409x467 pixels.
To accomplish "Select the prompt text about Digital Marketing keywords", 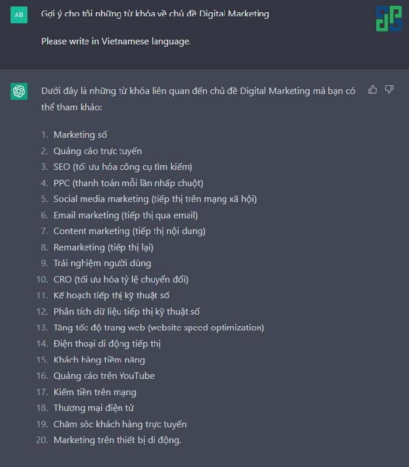I will [x=155, y=13].
